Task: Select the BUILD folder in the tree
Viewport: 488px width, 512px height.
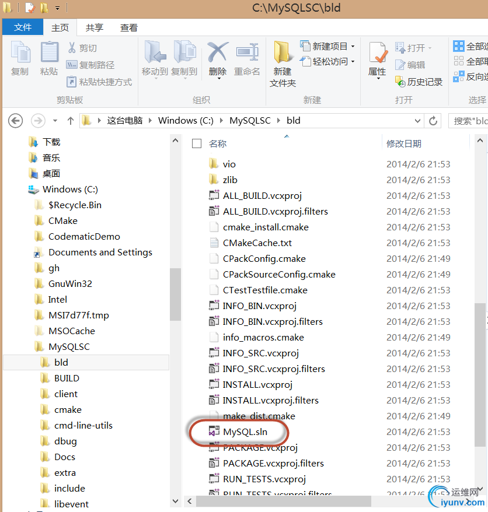Action: click(x=67, y=378)
